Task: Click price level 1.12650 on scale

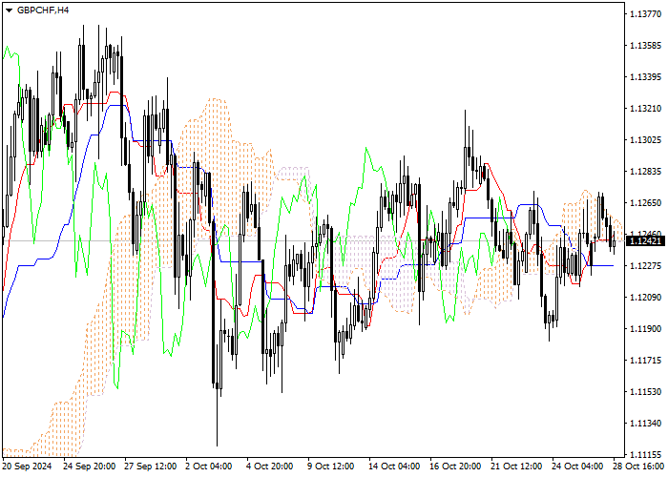Action: [645, 202]
